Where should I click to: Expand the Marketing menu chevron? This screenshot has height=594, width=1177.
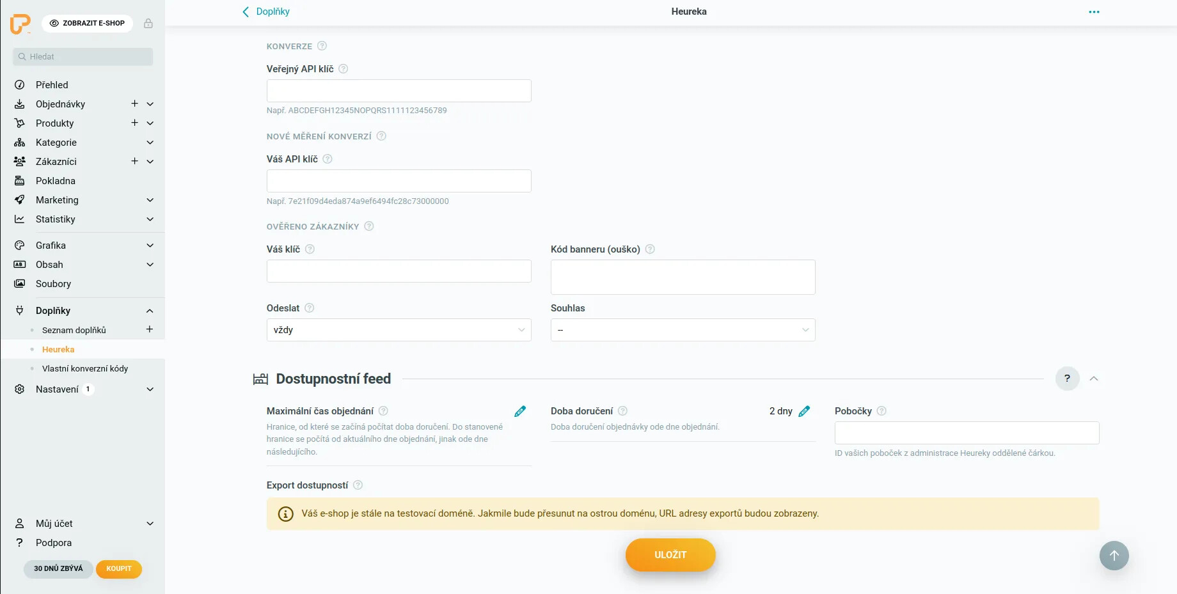tap(150, 200)
